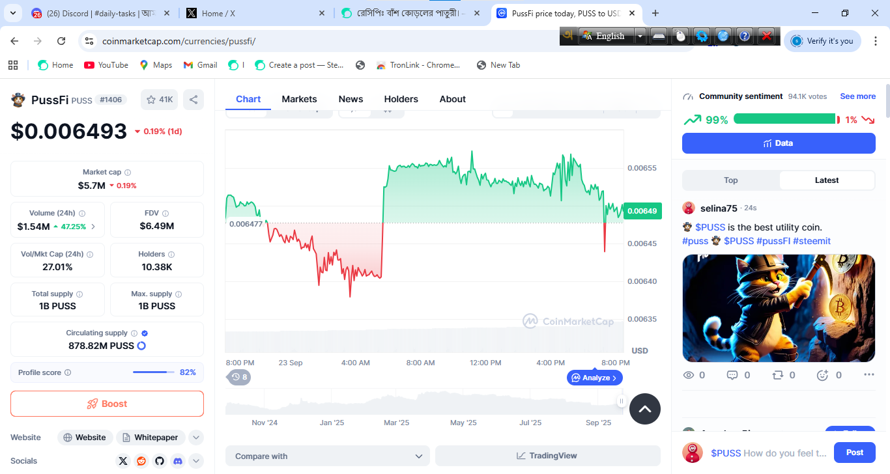Open the chart in TradingView
Viewport: 890px width, 474px height.
[548, 456]
